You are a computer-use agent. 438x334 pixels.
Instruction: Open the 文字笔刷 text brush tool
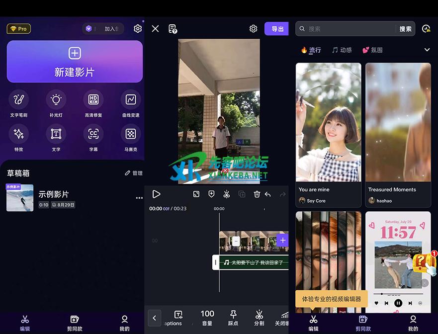(18, 100)
